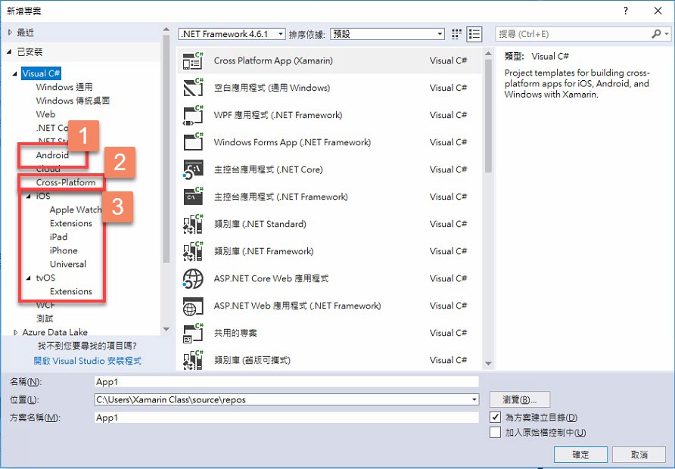Enable 加入原始檔控制中 checkbox
The height and width of the screenshot is (469, 675).
[x=496, y=432]
